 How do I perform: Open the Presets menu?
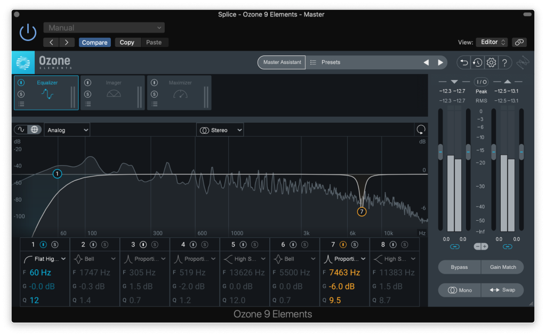[331, 62]
